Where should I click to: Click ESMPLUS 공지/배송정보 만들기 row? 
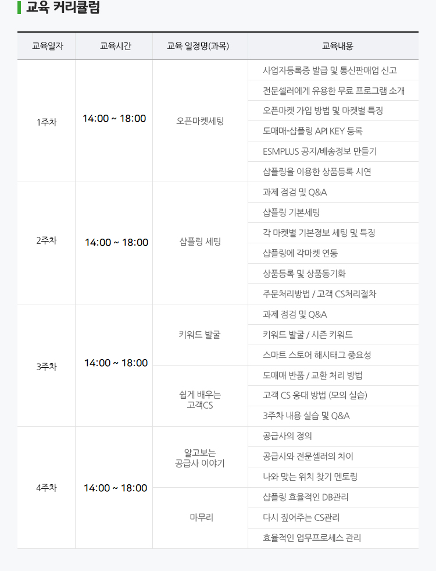tap(319, 151)
